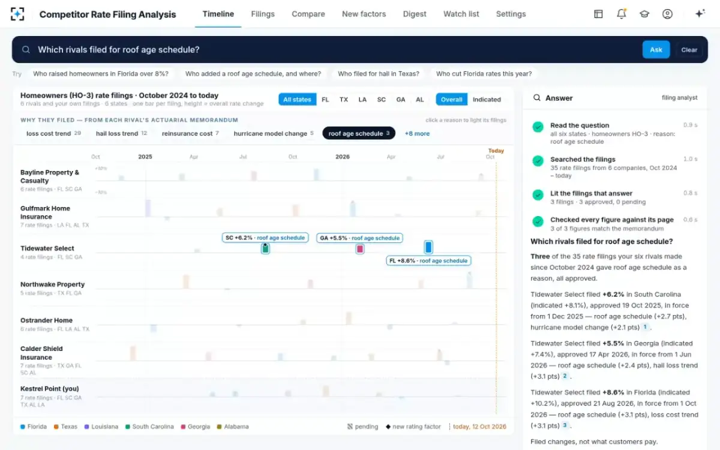720x450 pixels.
Task: Filter filings to GA
Action: (x=401, y=100)
